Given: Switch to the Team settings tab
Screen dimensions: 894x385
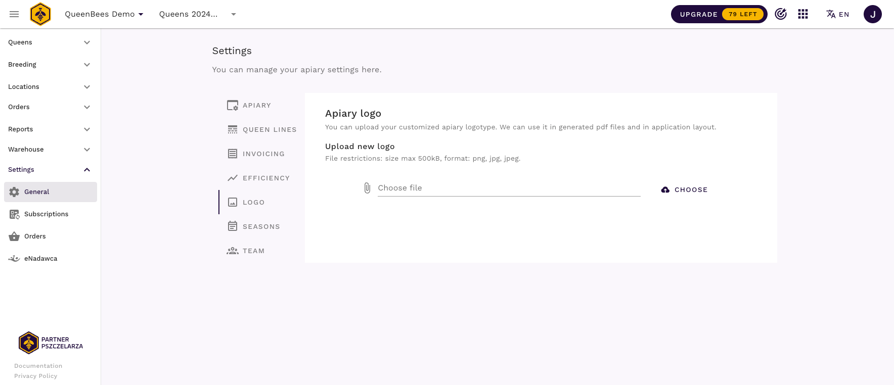Looking at the screenshot, I should (x=253, y=251).
